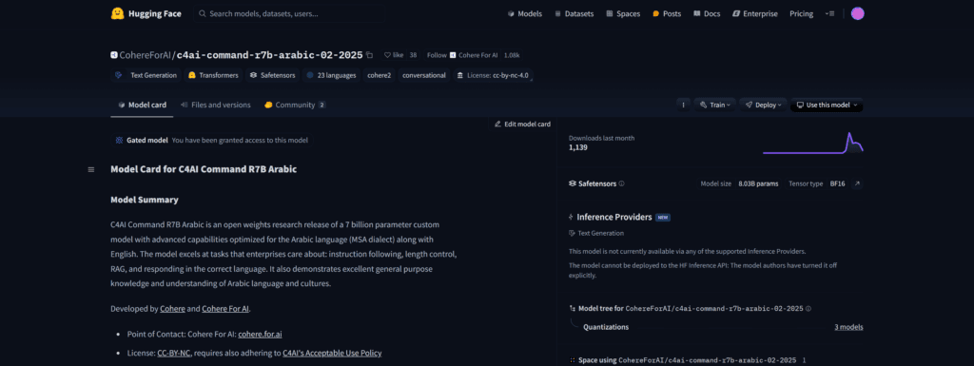Click the Inference Providers heading
Viewport: 974px width, 366px height.
(614, 217)
